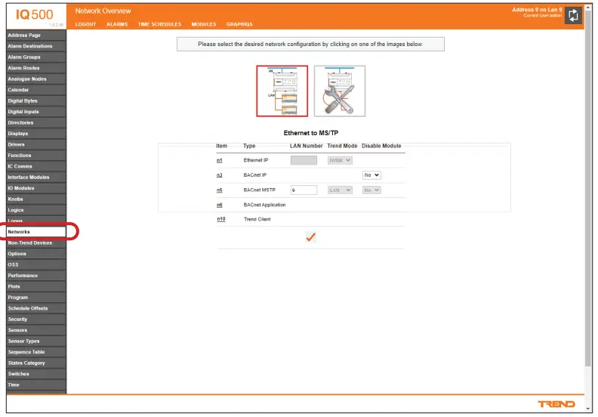
Task: Open Drivers in the sidebar
Action: coord(36,144)
